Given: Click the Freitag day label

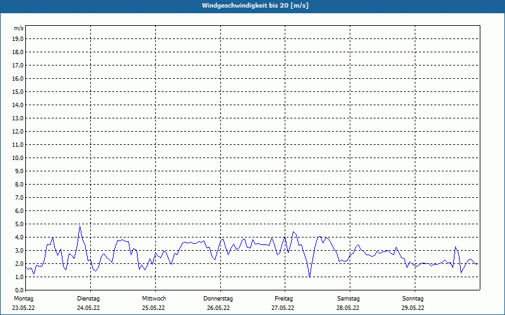Looking at the screenshot, I should [x=283, y=299].
